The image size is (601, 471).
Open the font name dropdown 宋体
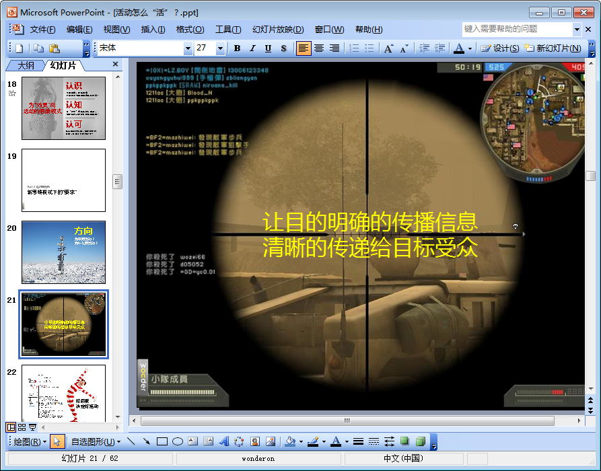point(188,48)
